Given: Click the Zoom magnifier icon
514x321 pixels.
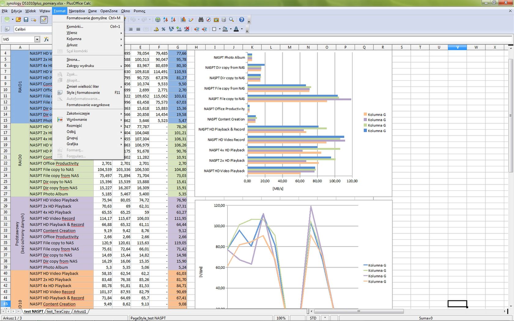Looking at the screenshot, I should 232,20.
